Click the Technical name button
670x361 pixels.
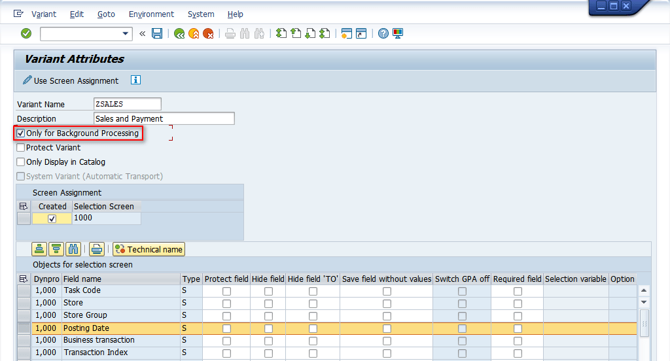pos(149,249)
